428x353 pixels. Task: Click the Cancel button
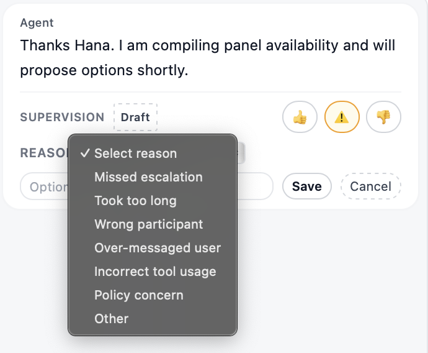pyautogui.click(x=370, y=186)
